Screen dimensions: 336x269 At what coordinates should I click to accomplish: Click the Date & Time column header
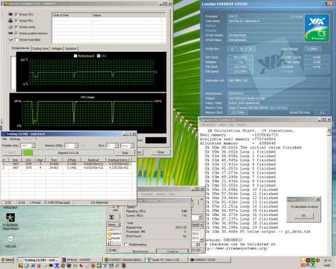[x=72, y=15]
